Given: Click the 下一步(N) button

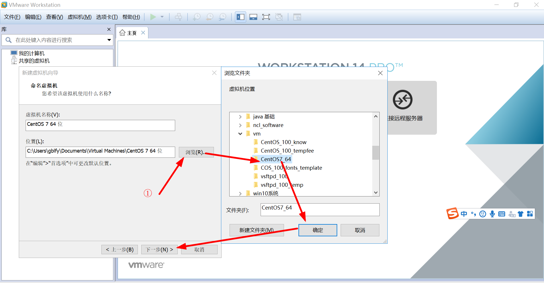Looking at the screenshot, I should point(159,250).
